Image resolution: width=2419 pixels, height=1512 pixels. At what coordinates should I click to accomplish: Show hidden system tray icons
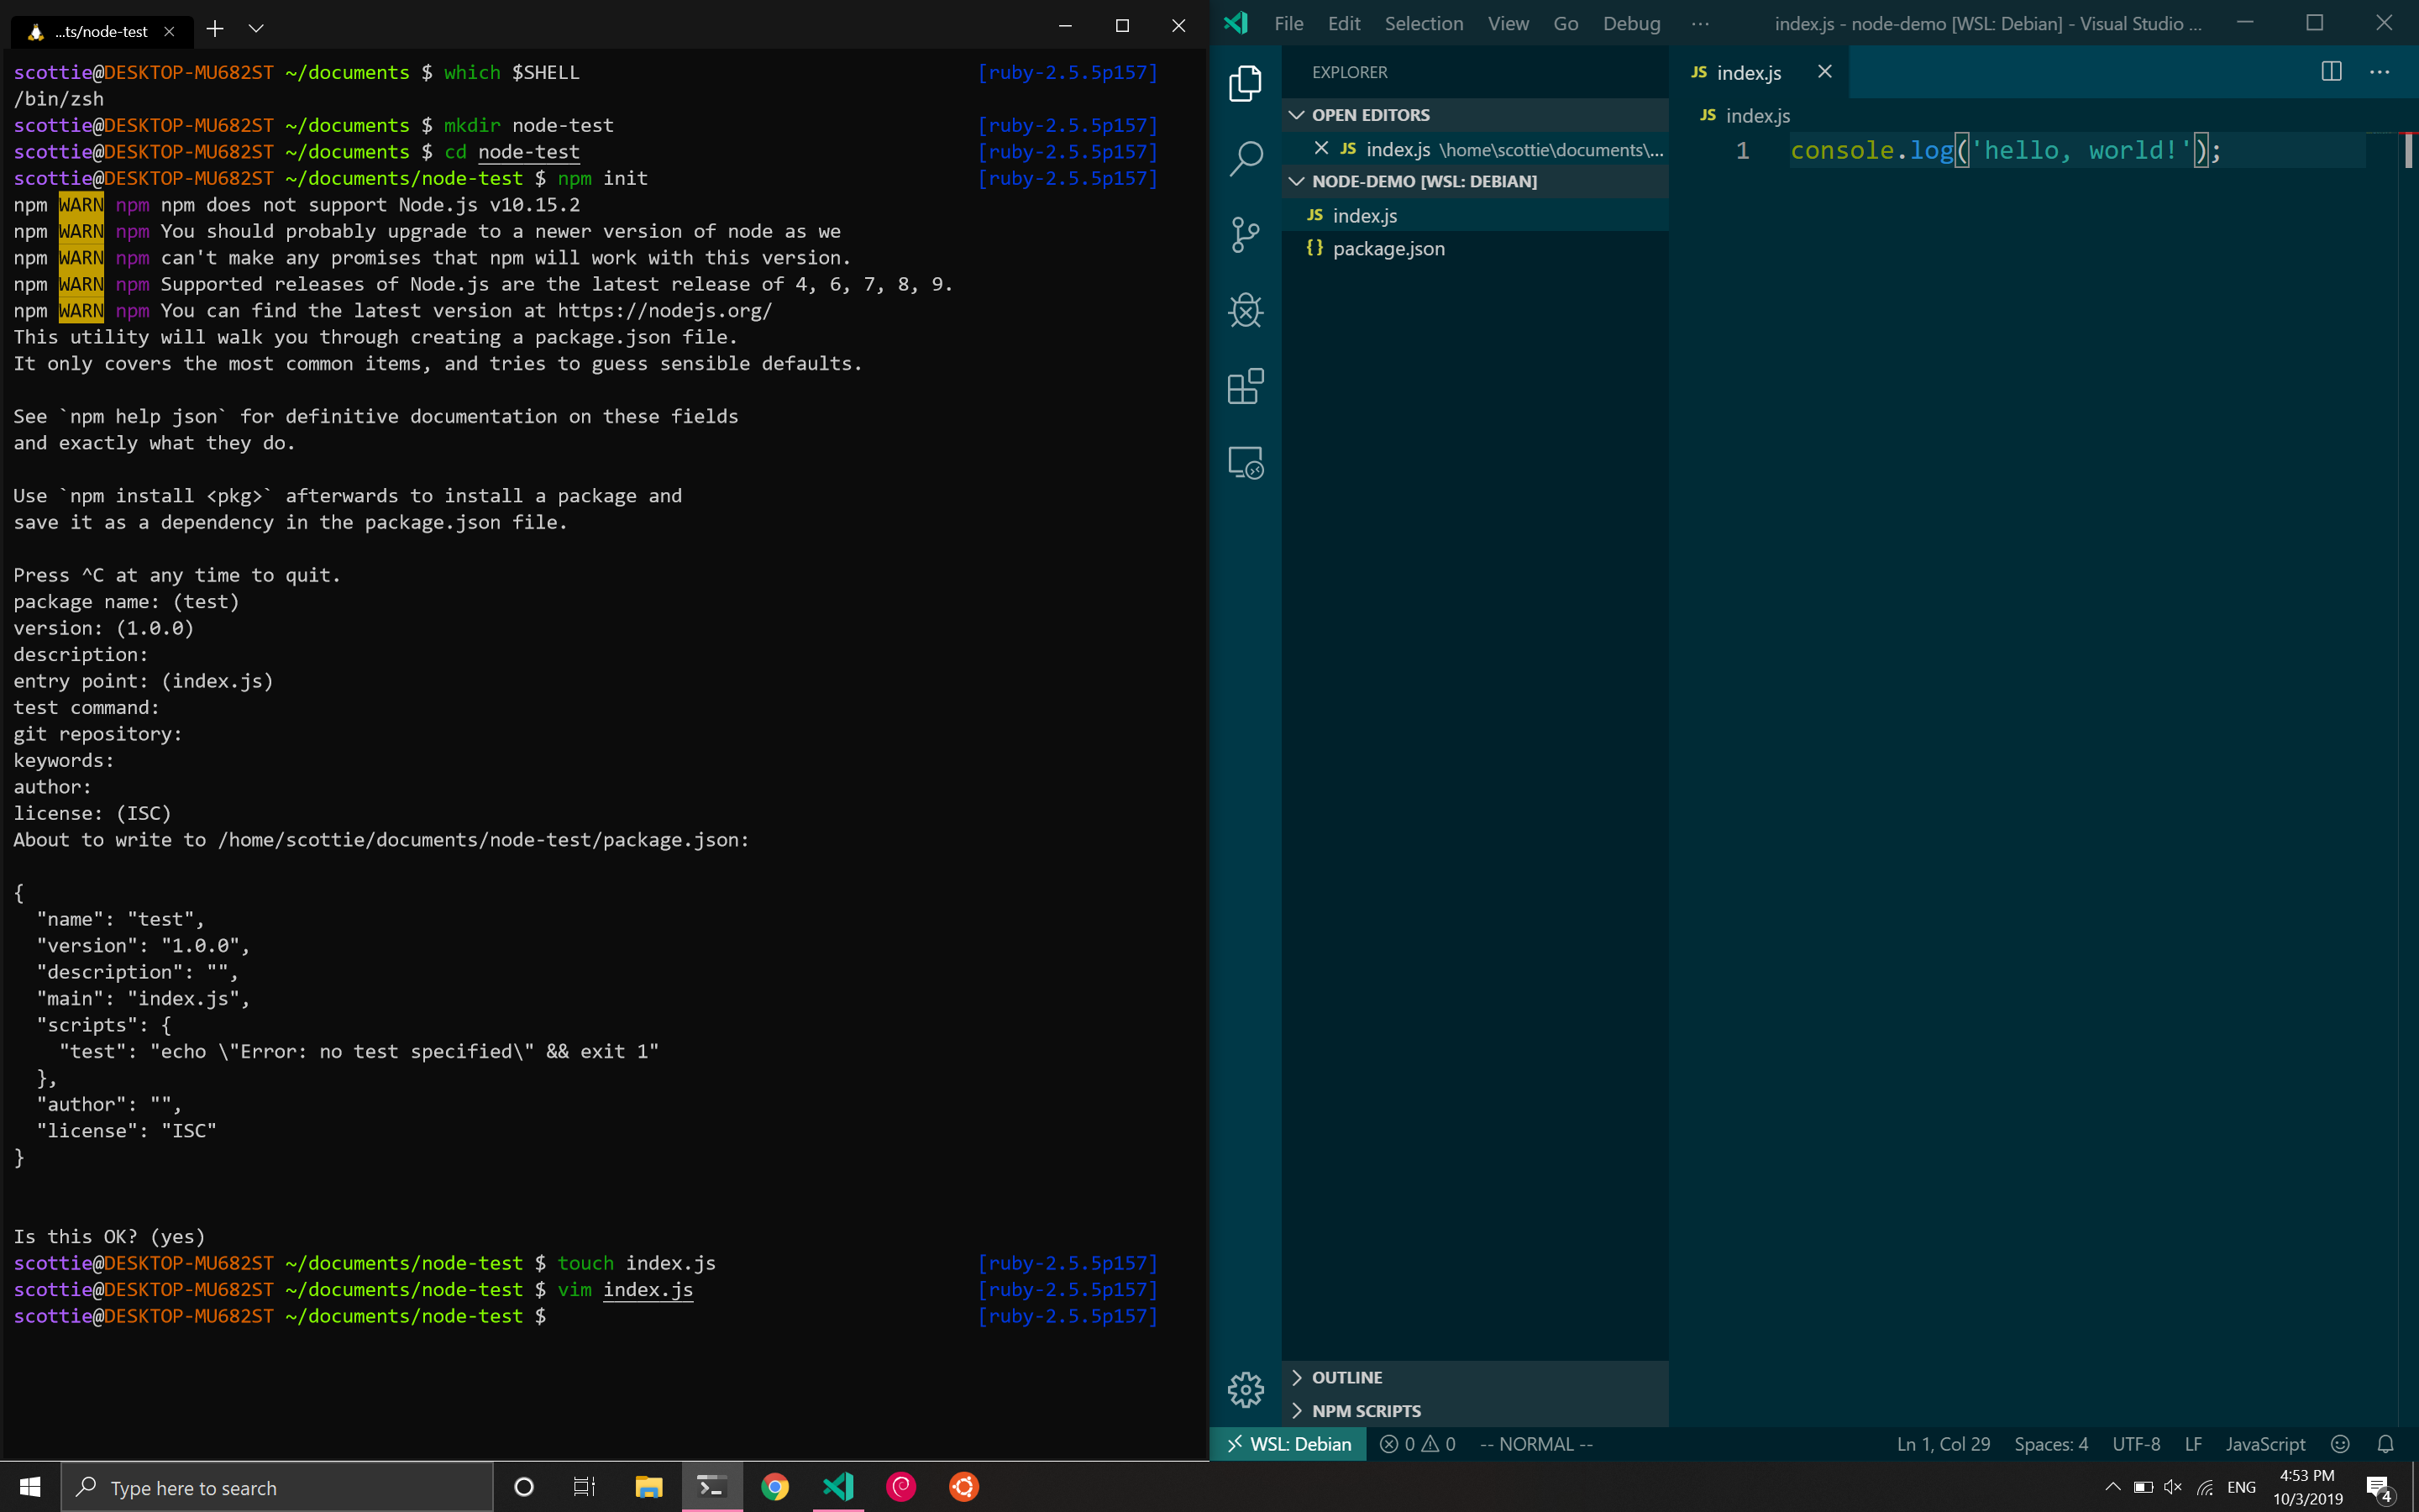pos(2112,1487)
